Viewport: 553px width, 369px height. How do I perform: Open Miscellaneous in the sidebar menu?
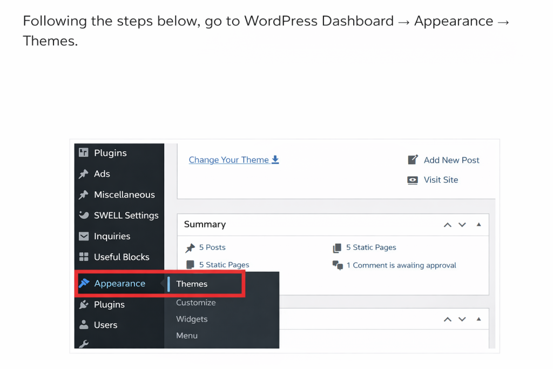point(124,194)
